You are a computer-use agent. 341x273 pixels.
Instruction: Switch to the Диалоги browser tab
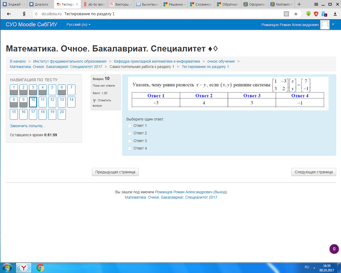click(40, 4)
